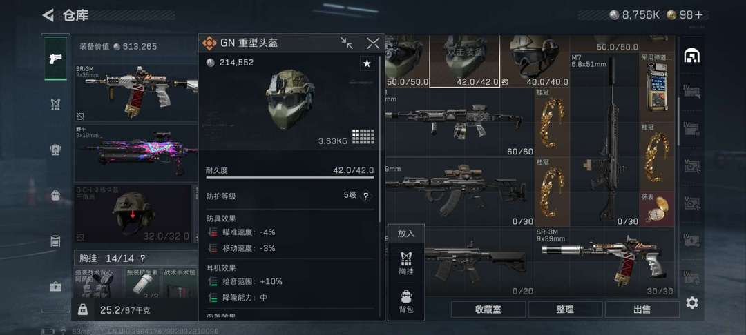Put the helmet into 背包 backpack
Viewport: 746px width, 335px height.
point(406,302)
